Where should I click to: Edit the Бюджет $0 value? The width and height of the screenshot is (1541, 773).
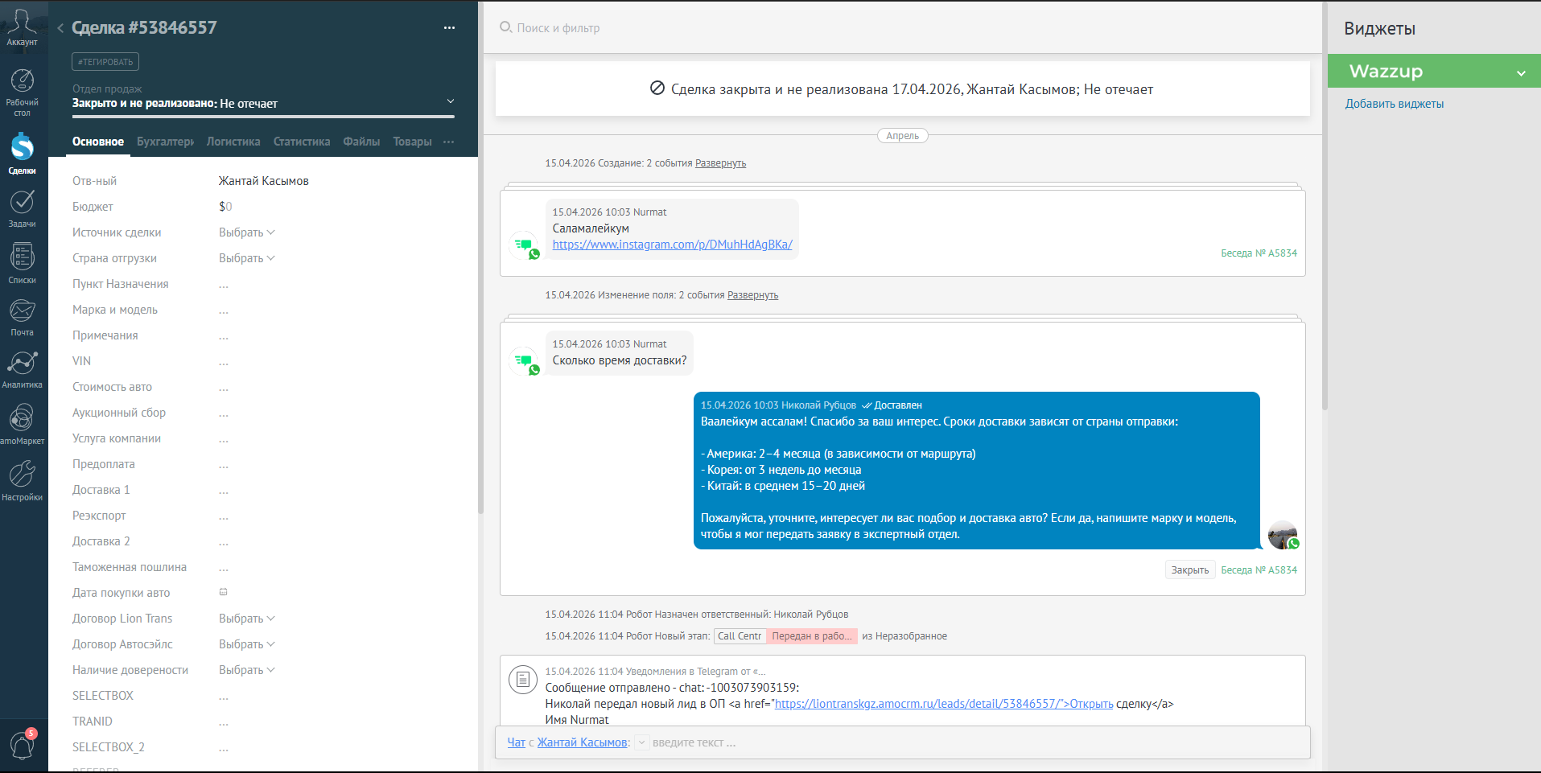(x=225, y=207)
